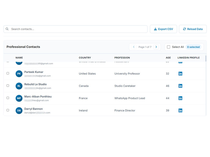Check Parteek Kumar's row checkbox
Screen dimensions: 210x157
pos(8,74)
